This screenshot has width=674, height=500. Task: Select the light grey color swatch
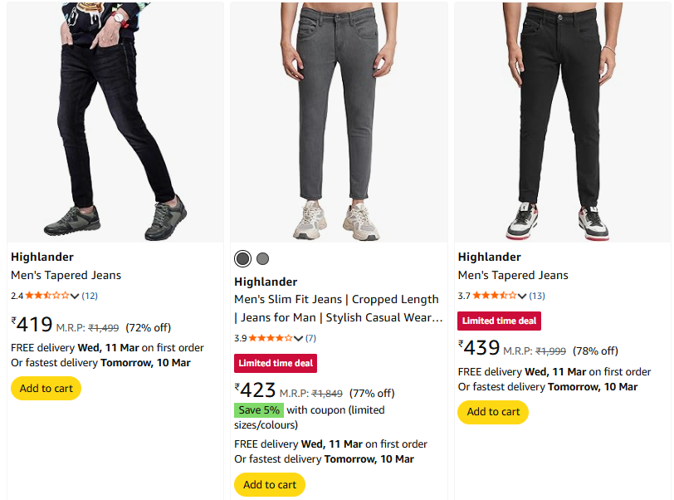(x=263, y=258)
